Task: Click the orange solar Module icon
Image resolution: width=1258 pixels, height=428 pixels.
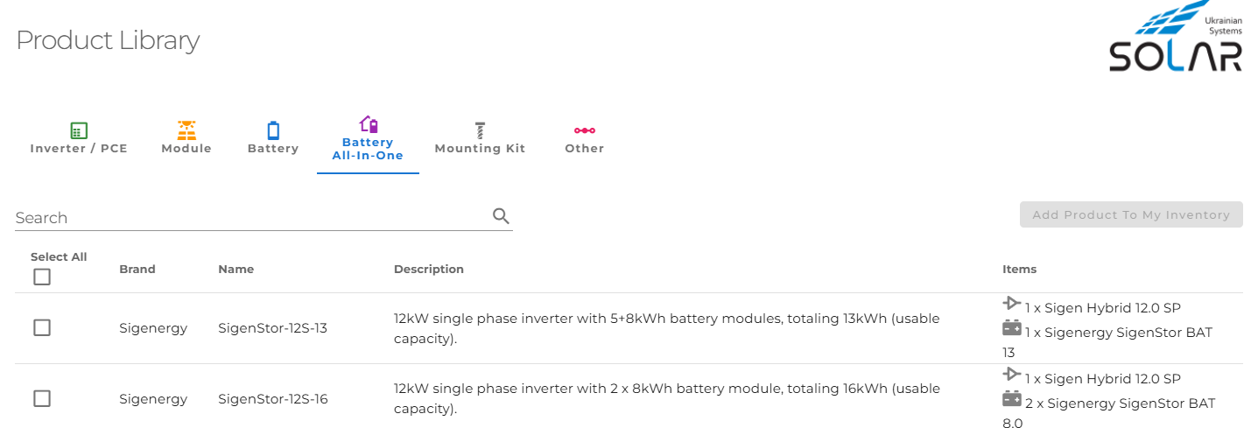Action: pos(186,130)
